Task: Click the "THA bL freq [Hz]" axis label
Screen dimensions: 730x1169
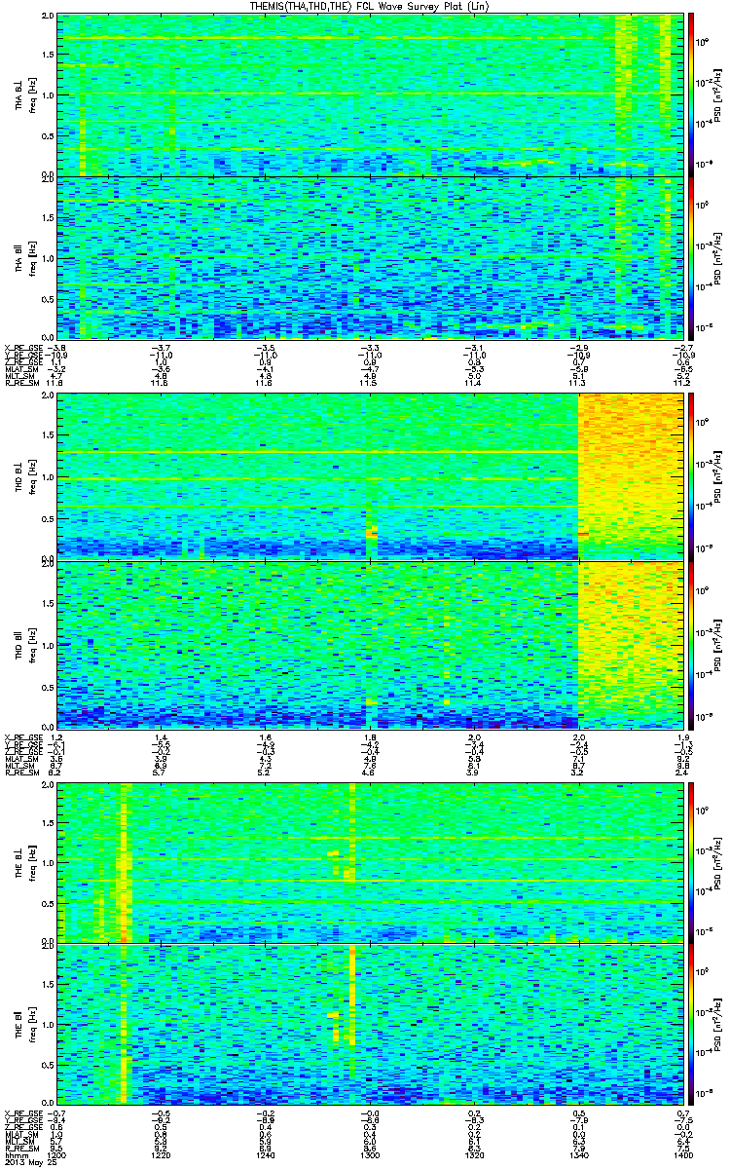Action: pyautogui.click(x=25, y=95)
